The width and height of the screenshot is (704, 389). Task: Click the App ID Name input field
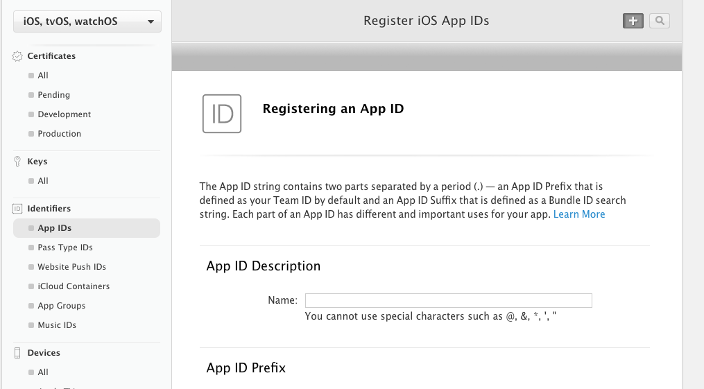click(x=448, y=300)
